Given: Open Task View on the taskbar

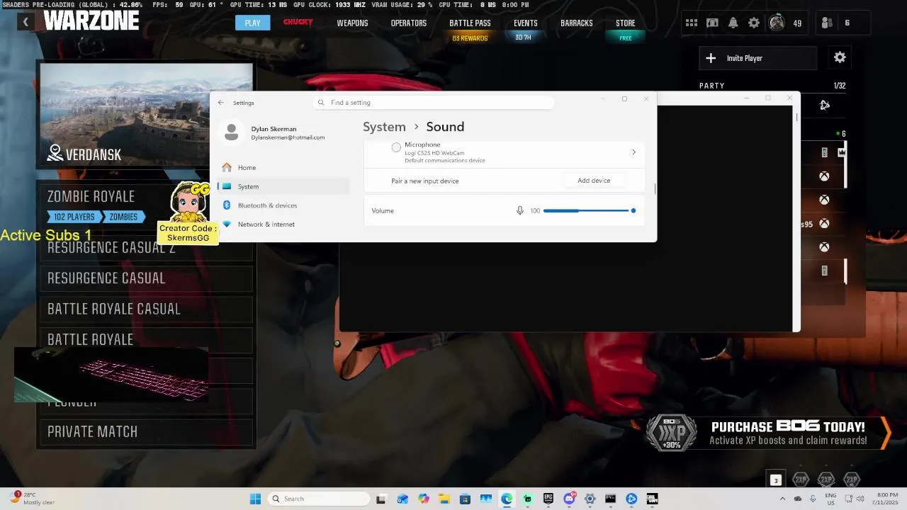Looking at the screenshot, I should coord(381,499).
